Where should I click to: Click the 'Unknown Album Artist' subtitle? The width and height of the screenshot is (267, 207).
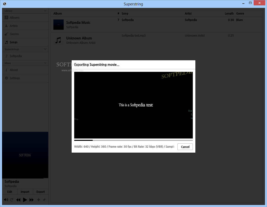(x=81, y=43)
